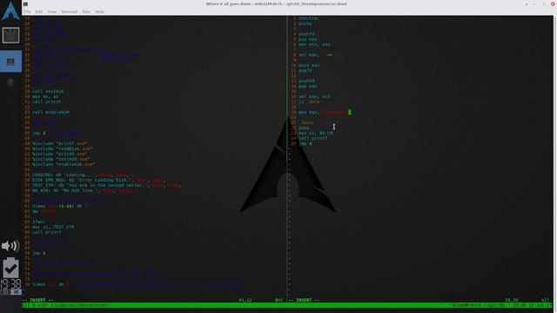The image size is (557, 313).
Task: Open the View menu
Action: click(52, 11)
